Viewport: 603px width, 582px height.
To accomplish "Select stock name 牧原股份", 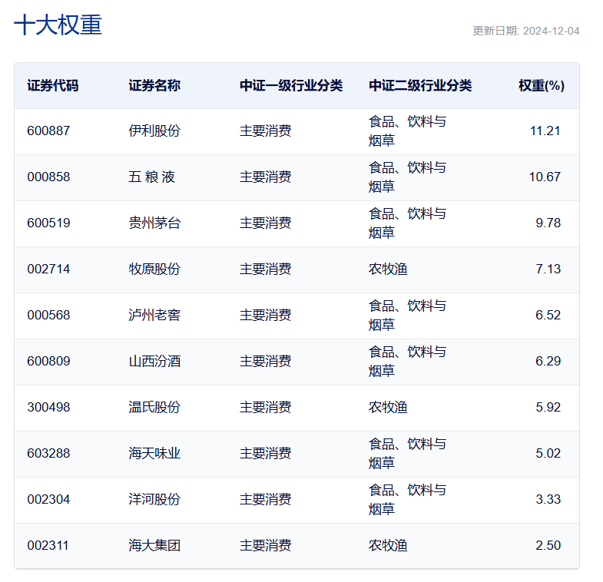I will click(x=154, y=270).
